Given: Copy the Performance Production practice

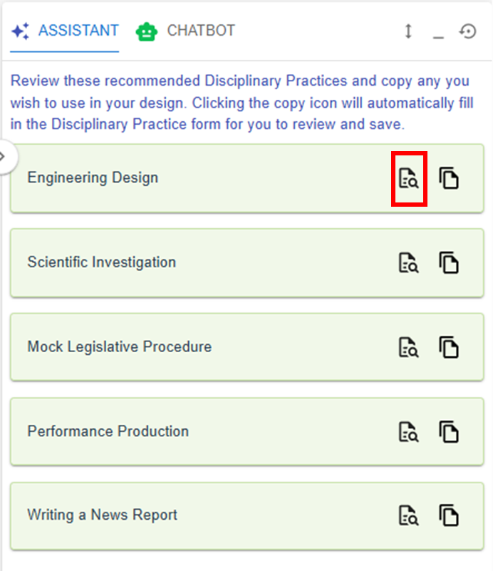Looking at the screenshot, I should point(449,432).
